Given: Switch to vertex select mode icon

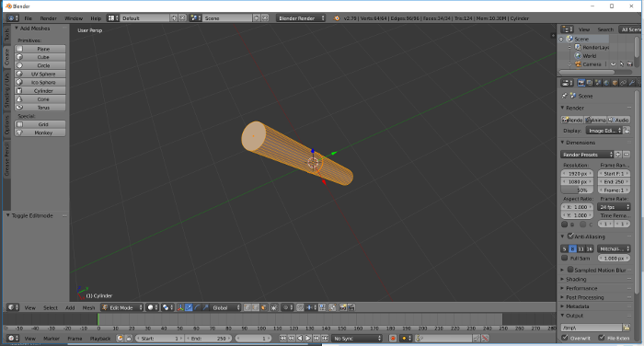Looking at the screenshot, I should click(x=247, y=307).
